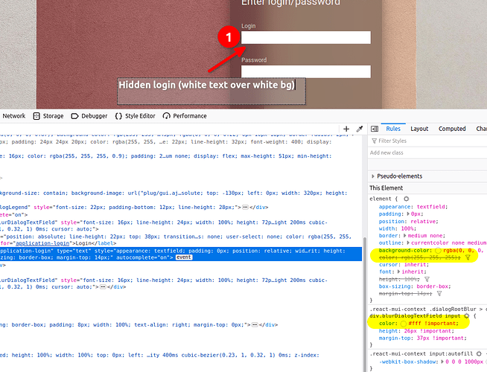The height and width of the screenshot is (372, 487).
Task: Click the background-color property name
Action: [404, 251]
